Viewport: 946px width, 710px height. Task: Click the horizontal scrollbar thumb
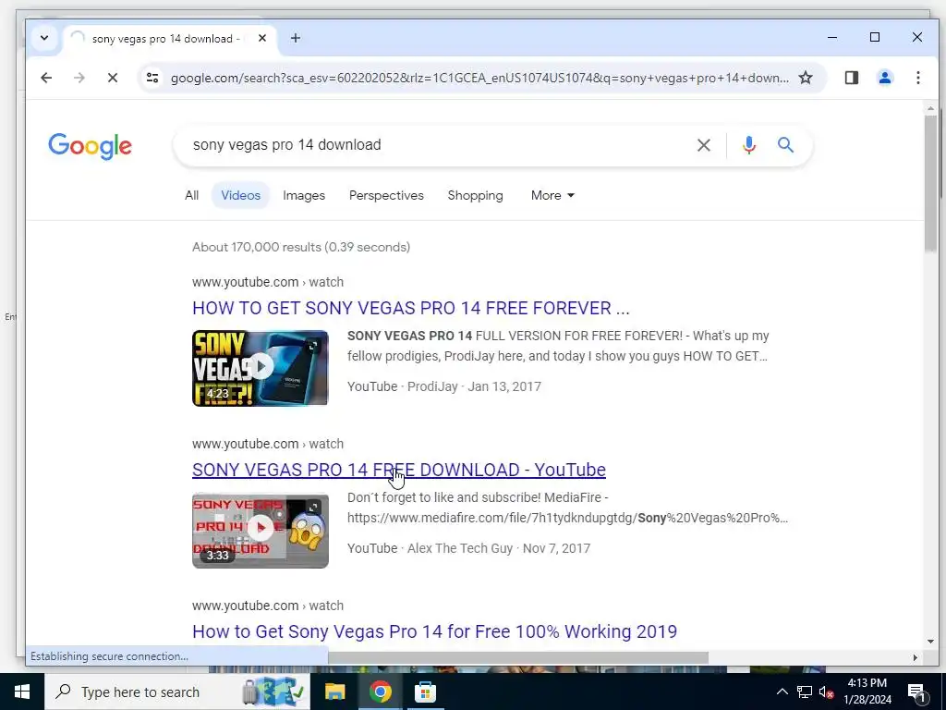518,657
